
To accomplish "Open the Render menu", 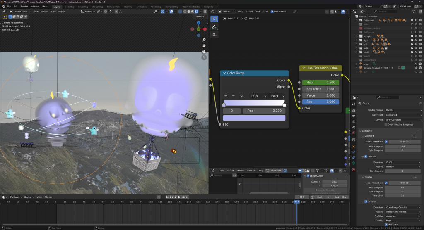I will coord(24,7).
